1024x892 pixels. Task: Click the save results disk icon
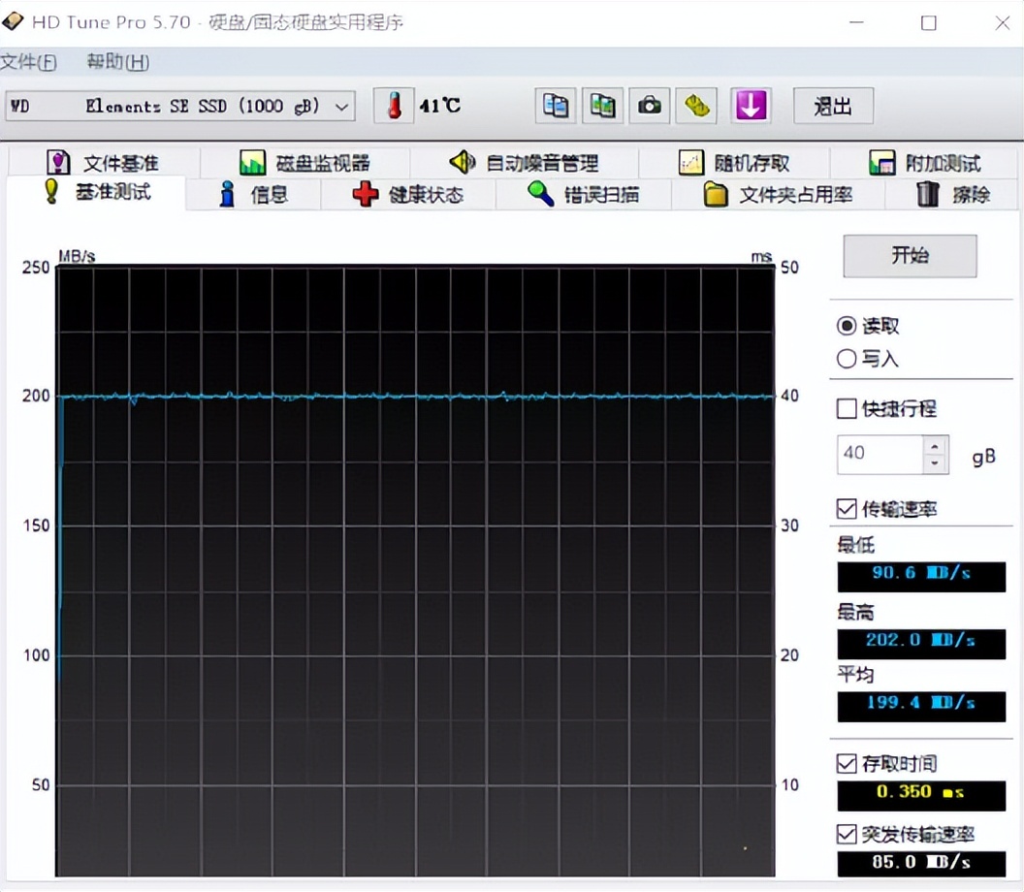pyautogui.click(x=697, y=106)
